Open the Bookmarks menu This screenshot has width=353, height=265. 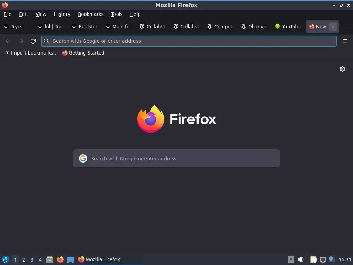(91, 14)
